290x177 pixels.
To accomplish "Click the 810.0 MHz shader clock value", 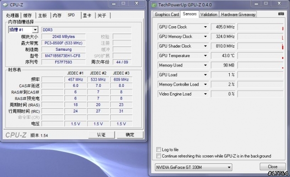I will pyautogui.click(x=223, y=46).
